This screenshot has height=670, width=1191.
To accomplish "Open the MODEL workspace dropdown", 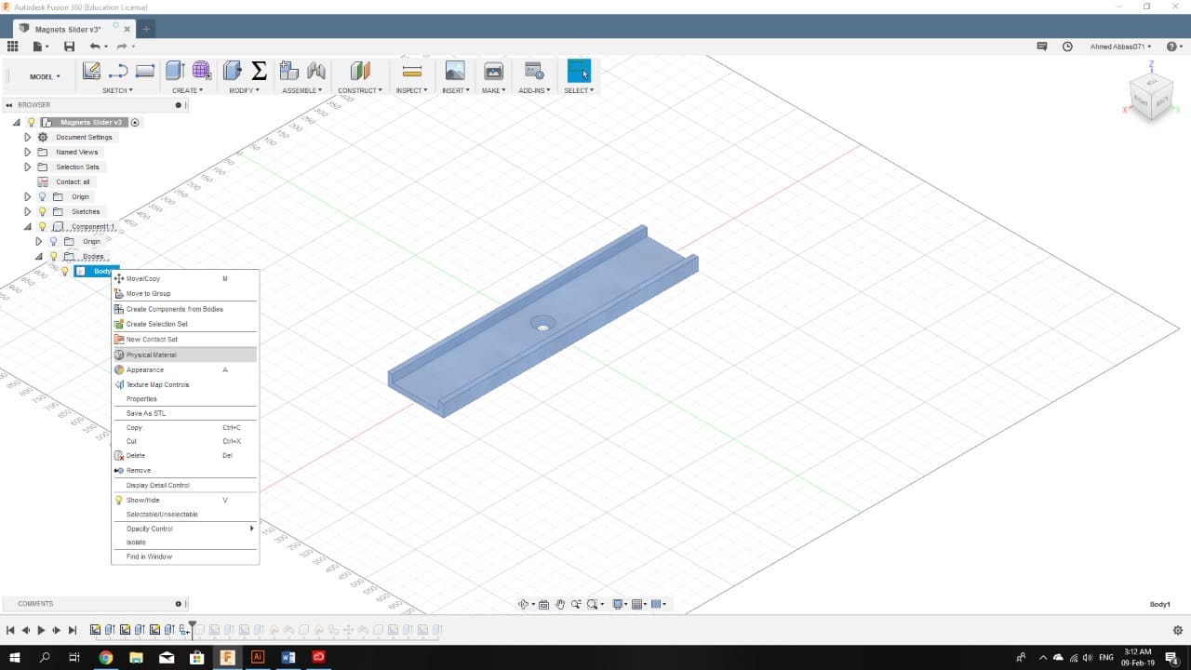I will pos(45,76).
